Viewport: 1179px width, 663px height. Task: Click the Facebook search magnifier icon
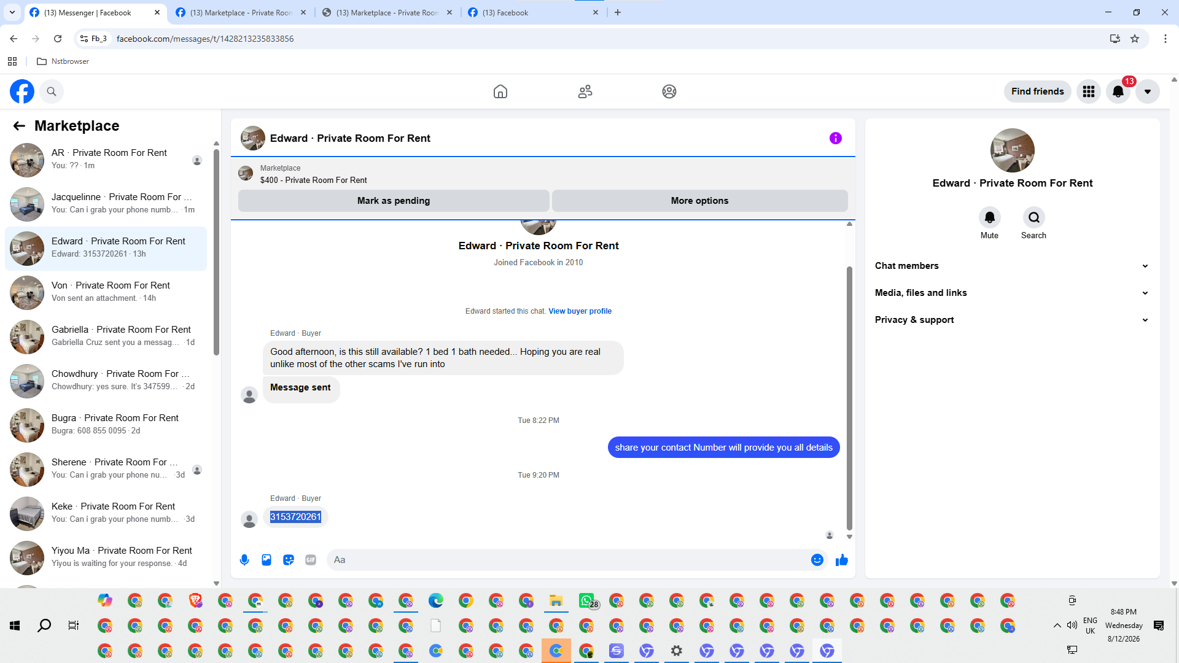tap(52, 91)
